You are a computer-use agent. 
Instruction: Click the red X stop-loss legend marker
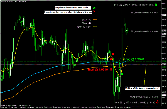(94, 11)
